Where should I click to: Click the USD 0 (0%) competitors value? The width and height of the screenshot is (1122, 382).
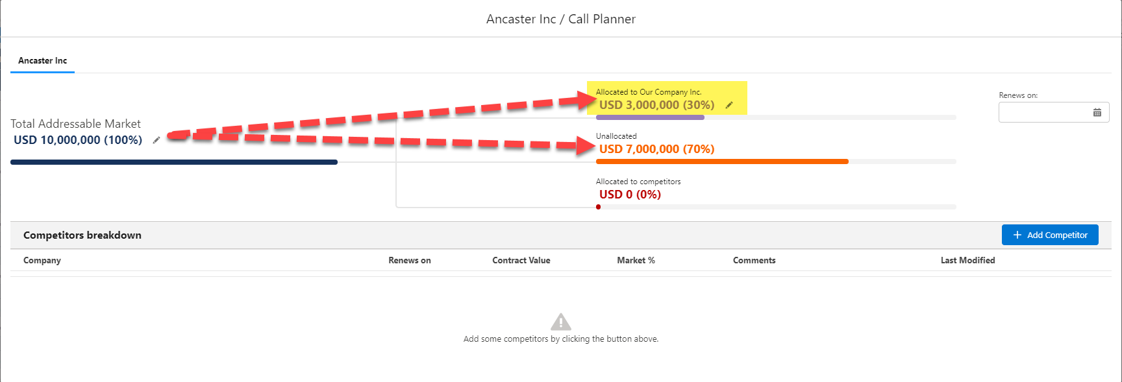click(x=630, y=195)
